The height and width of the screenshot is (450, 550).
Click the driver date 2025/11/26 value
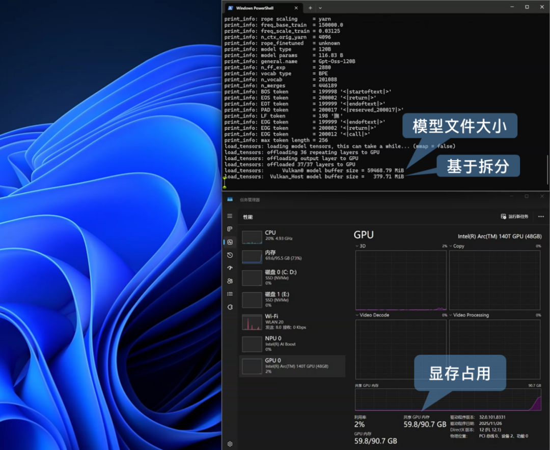490,424
